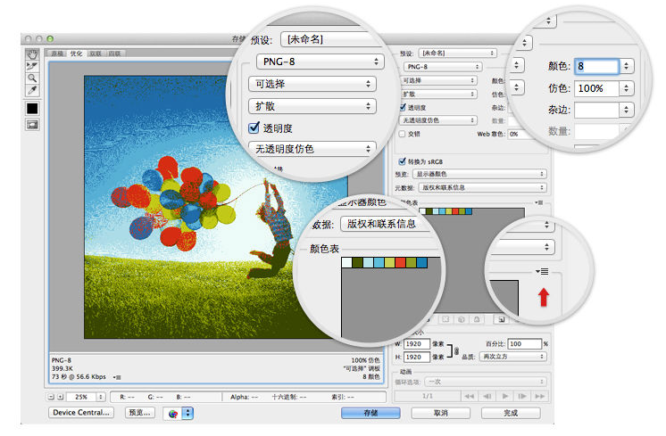This screenshot has width=666, height=436.
Task: Jump to last animation frame
Action: [x=540, y=396]
